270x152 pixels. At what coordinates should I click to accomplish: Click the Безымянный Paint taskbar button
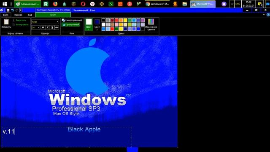(x=27, y=4)
